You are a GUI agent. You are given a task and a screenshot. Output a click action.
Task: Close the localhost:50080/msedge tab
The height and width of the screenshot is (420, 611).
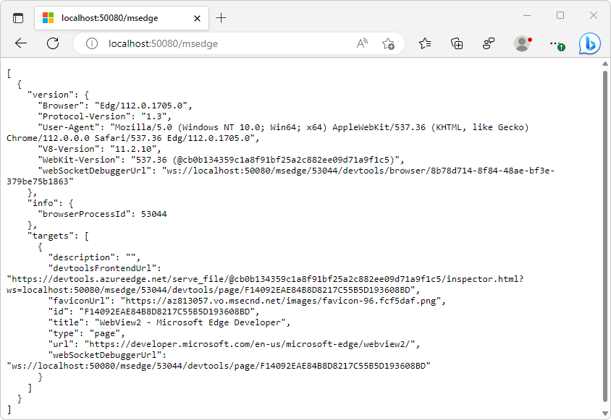point(198,18)
